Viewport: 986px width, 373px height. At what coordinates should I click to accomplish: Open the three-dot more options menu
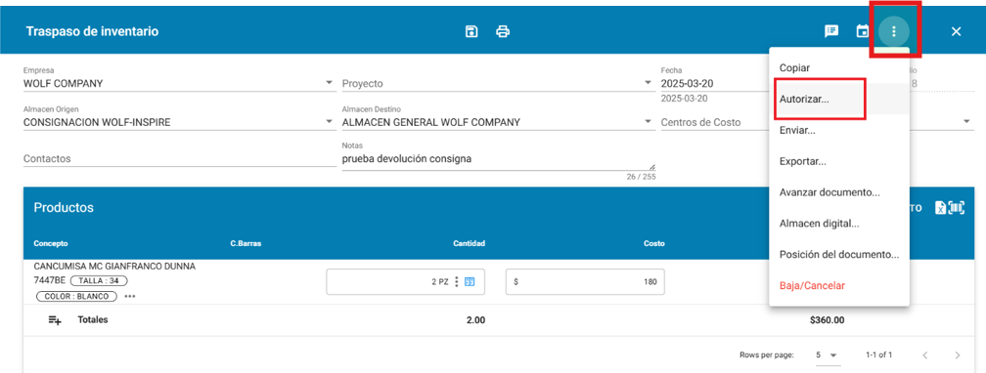pos(894,31)
